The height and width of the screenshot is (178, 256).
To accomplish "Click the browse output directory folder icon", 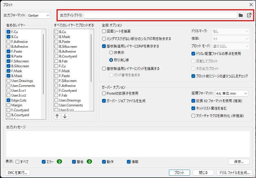I will pyautogui.click(x=241, y=15).
